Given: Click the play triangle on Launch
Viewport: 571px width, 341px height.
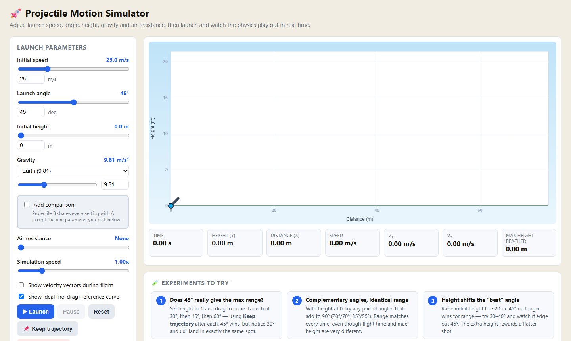Looking at the screenshot, I should pyautogui.click(x=25, y=312).
